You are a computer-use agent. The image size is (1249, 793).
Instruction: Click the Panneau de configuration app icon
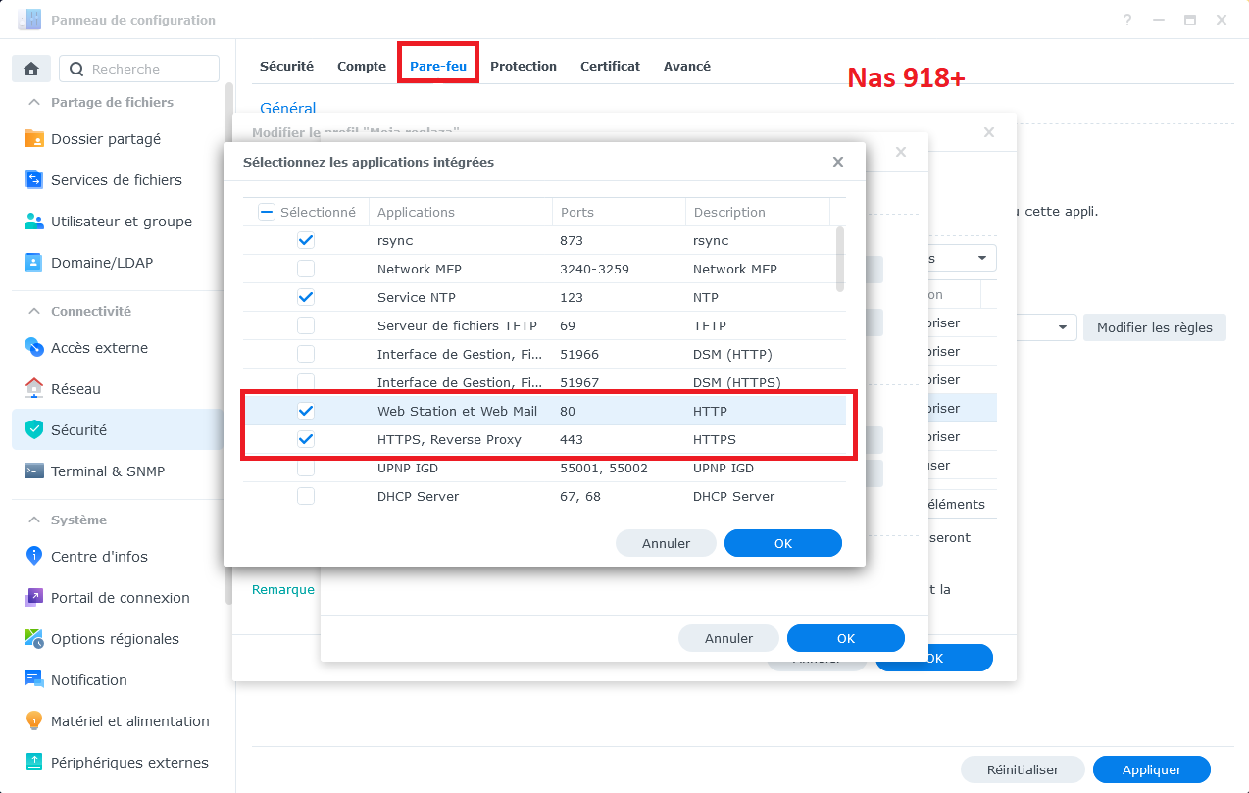[29, 20]
